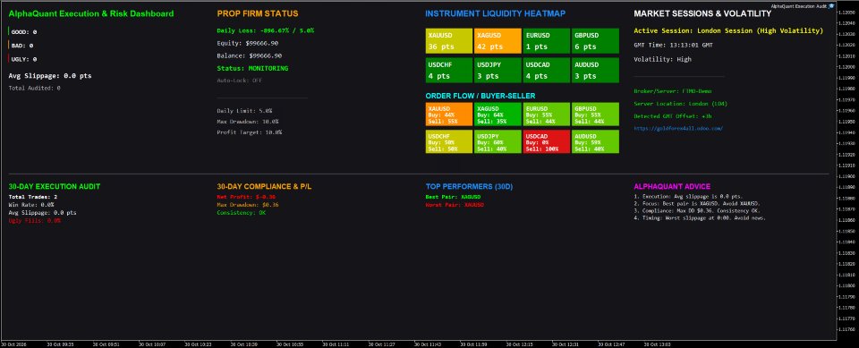
Task: Click the Total Trades: 2 line
Action: pyautogui.click(x=33, y=197)
